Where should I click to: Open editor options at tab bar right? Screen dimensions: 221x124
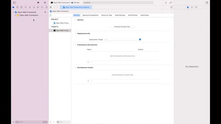pos(172,7)
